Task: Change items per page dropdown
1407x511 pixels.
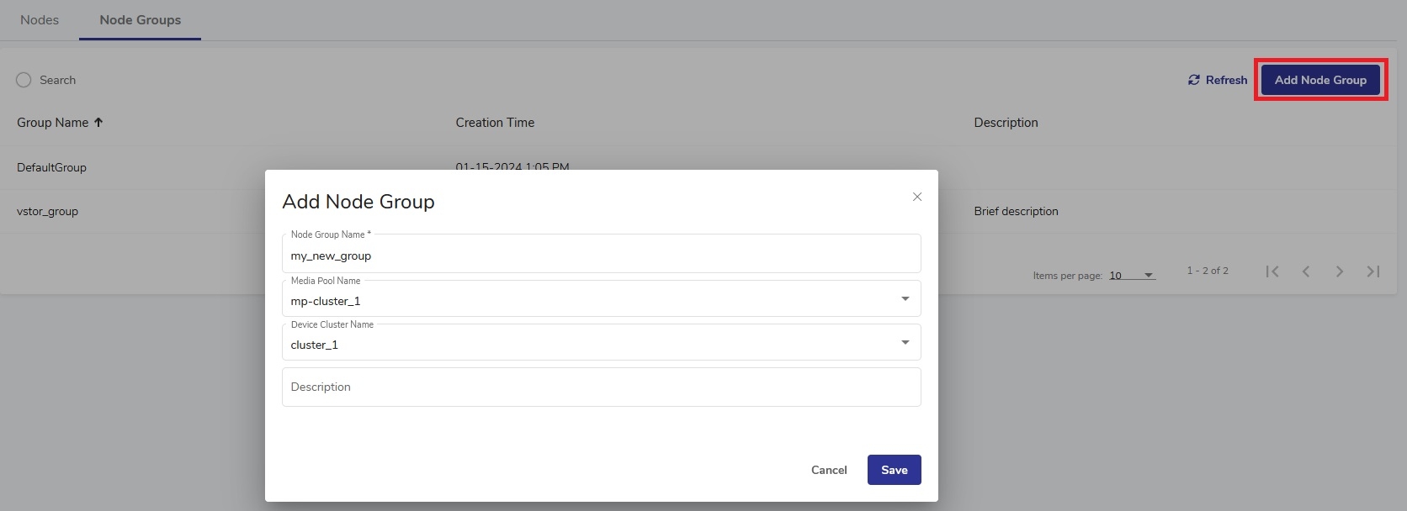Action: coord(1132,276)
